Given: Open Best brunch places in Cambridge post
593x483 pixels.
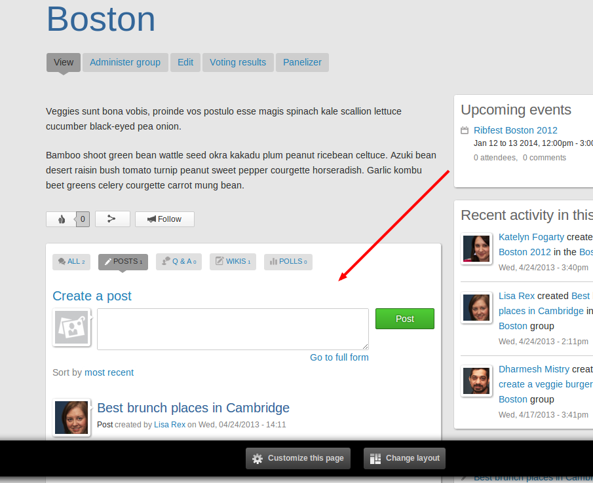Looking at the screenshot, I should click(x=193, y=408).
